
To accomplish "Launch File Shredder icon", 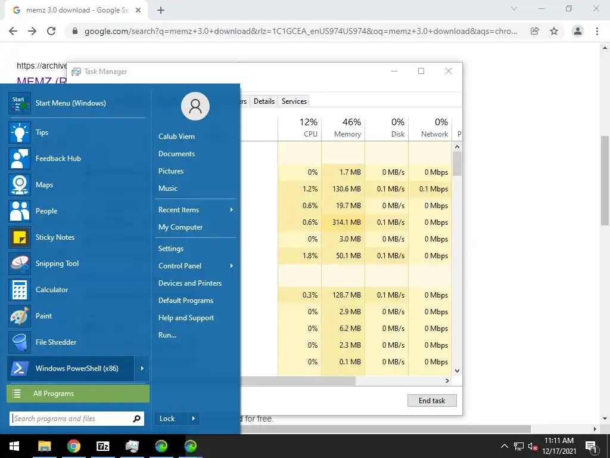I will 20,342.
